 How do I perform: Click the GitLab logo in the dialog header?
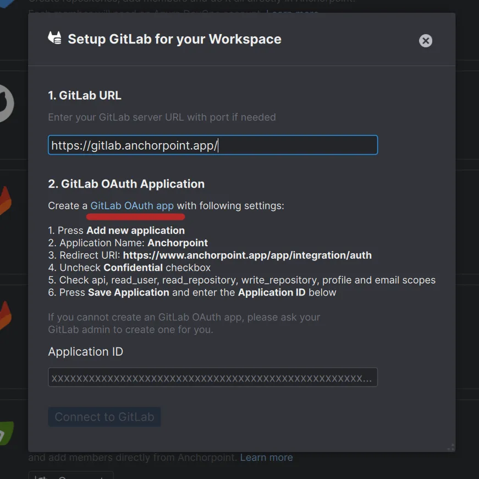54,39
